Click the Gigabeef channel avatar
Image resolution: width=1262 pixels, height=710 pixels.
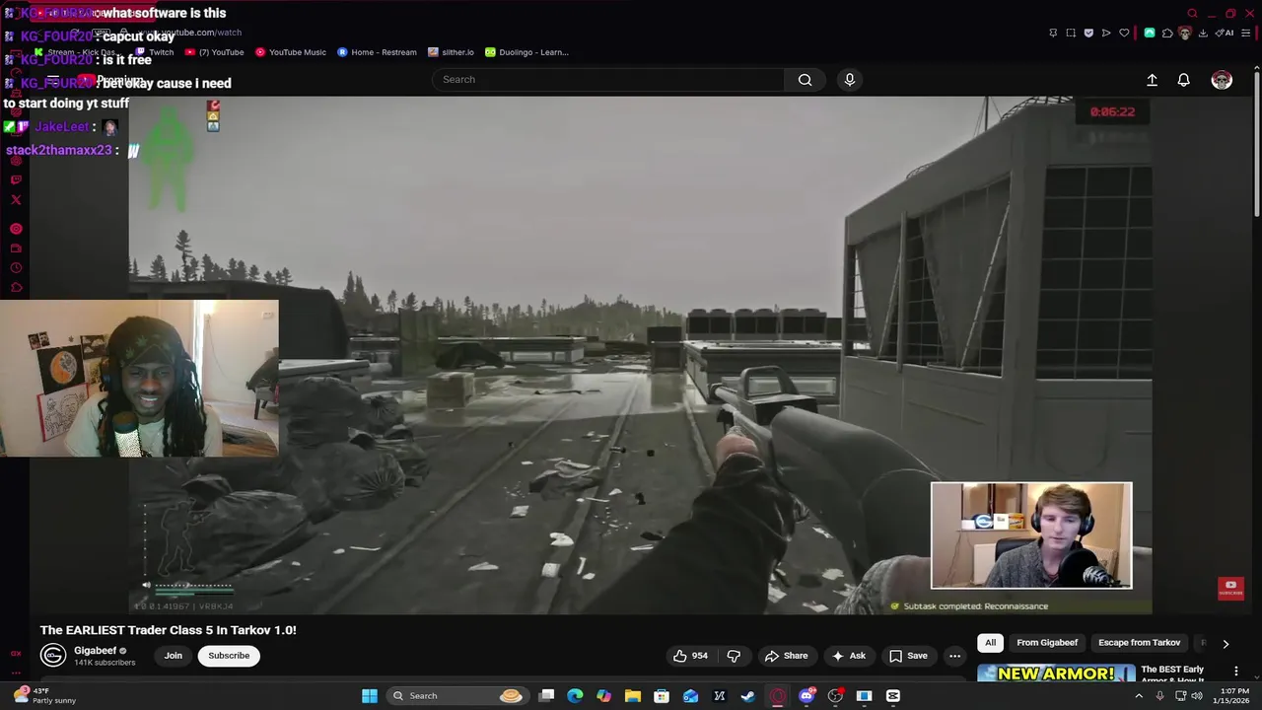click(53, 655)
